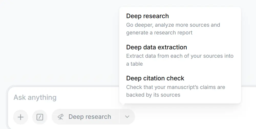Click the 'Deep research' label beside telescope
256x129 pixels.
click(x=90, y=117)
